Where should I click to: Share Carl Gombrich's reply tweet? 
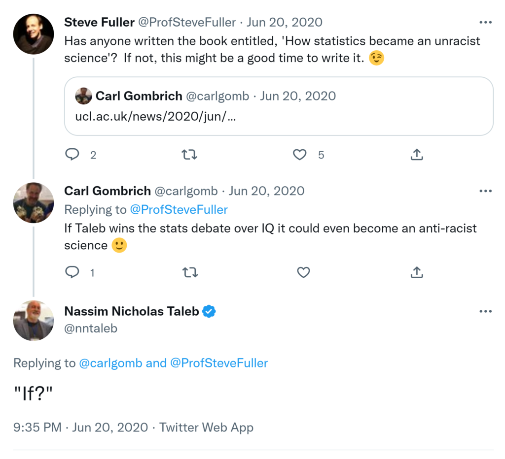[417, 272]
